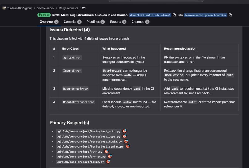
Task: Open orbitfix-ai-dev project breadcrumb
Action: pyautogui.click(x=45, y=8)
